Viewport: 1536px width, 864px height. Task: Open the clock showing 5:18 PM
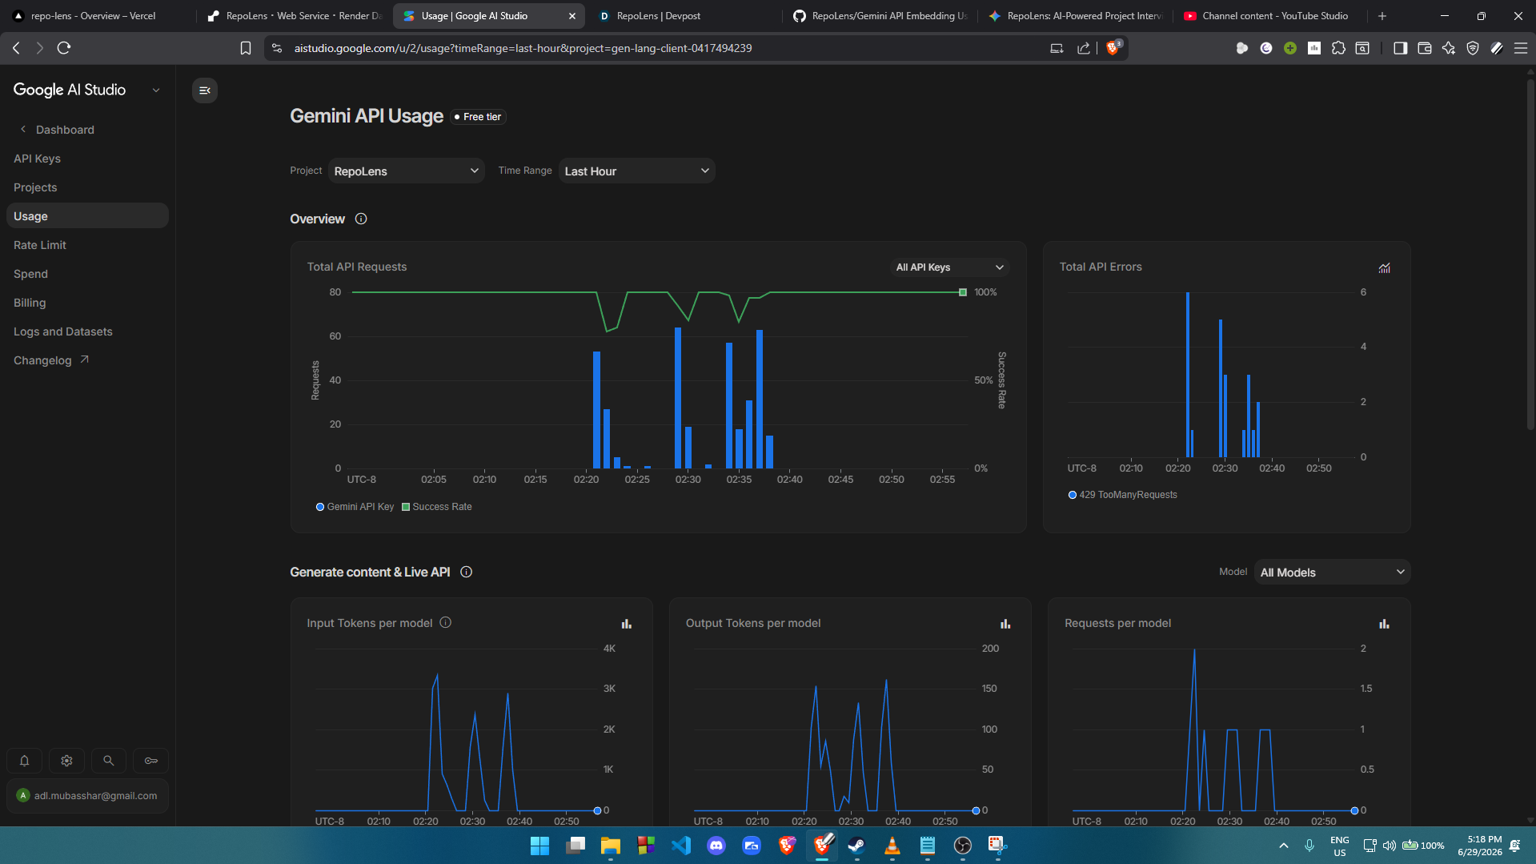coord(1480,846)
